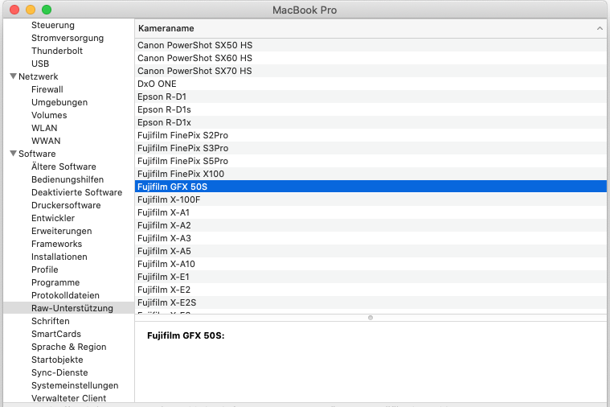This screenshot has height=407, width=610.
Task: Open Firewall under Netzwerk
Action: click(47, 89)
